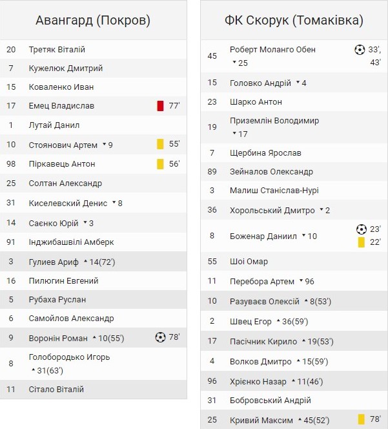The height and width of the screenshot is (429, 388).
Task: Click Стоянович Артем's yellow card icon
Action: pos(160,145)
